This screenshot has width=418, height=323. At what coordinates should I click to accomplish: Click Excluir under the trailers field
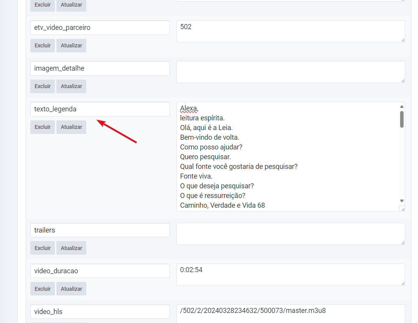pos(42,248)
